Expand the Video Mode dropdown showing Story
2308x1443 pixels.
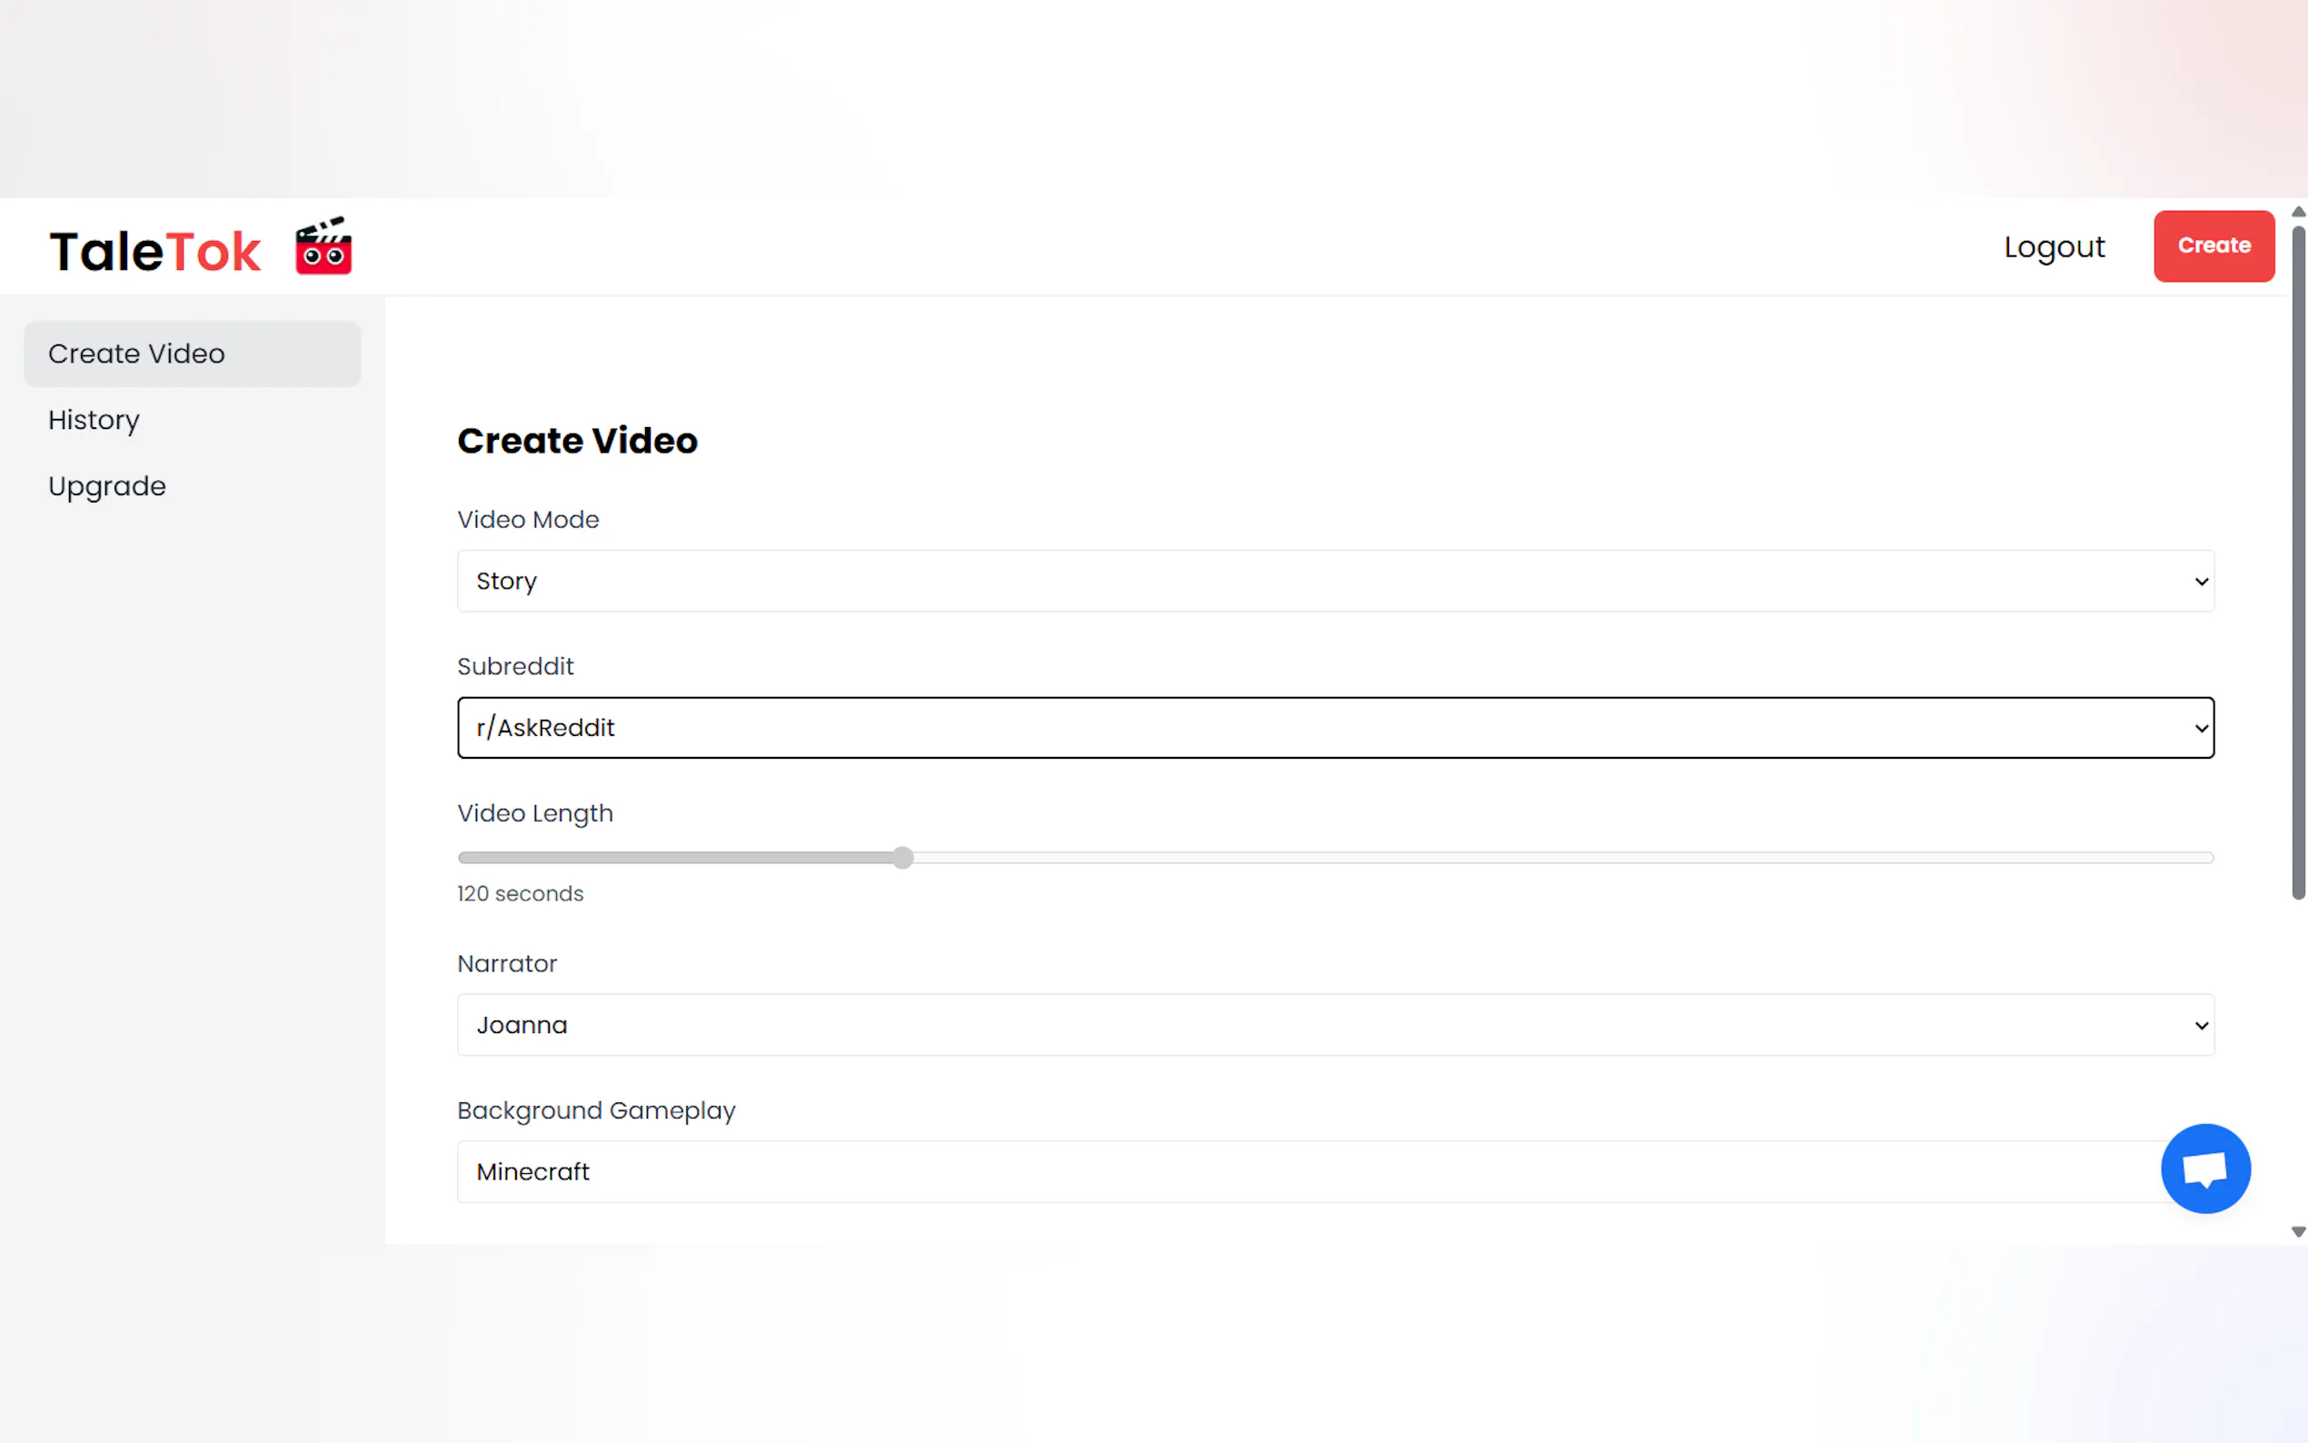click(x=1335, y=582)
